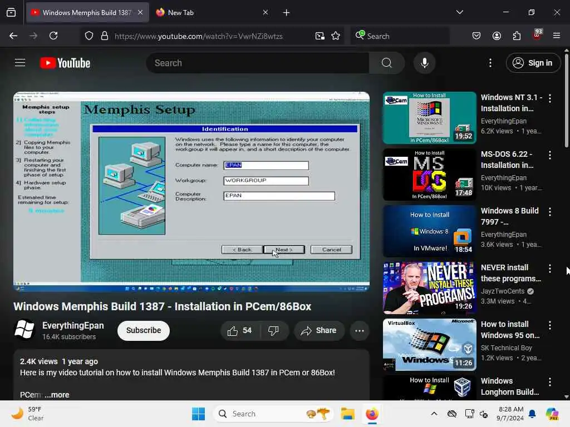Reload the current YouTube page
Viewport: 570px width, 427px height.
click(53, 36)
